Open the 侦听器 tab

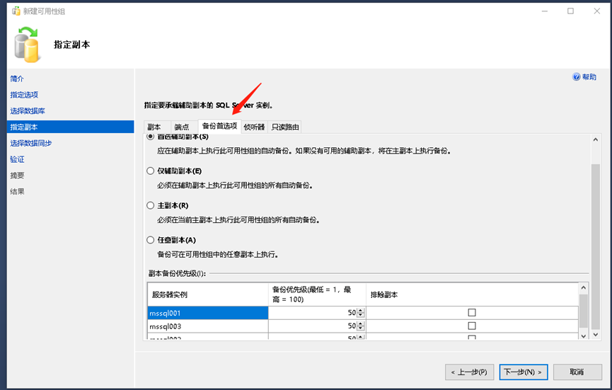pos(254,127)
